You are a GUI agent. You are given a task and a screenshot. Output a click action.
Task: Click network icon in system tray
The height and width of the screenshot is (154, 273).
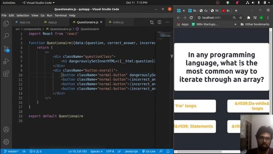click(x=247, y=3)
